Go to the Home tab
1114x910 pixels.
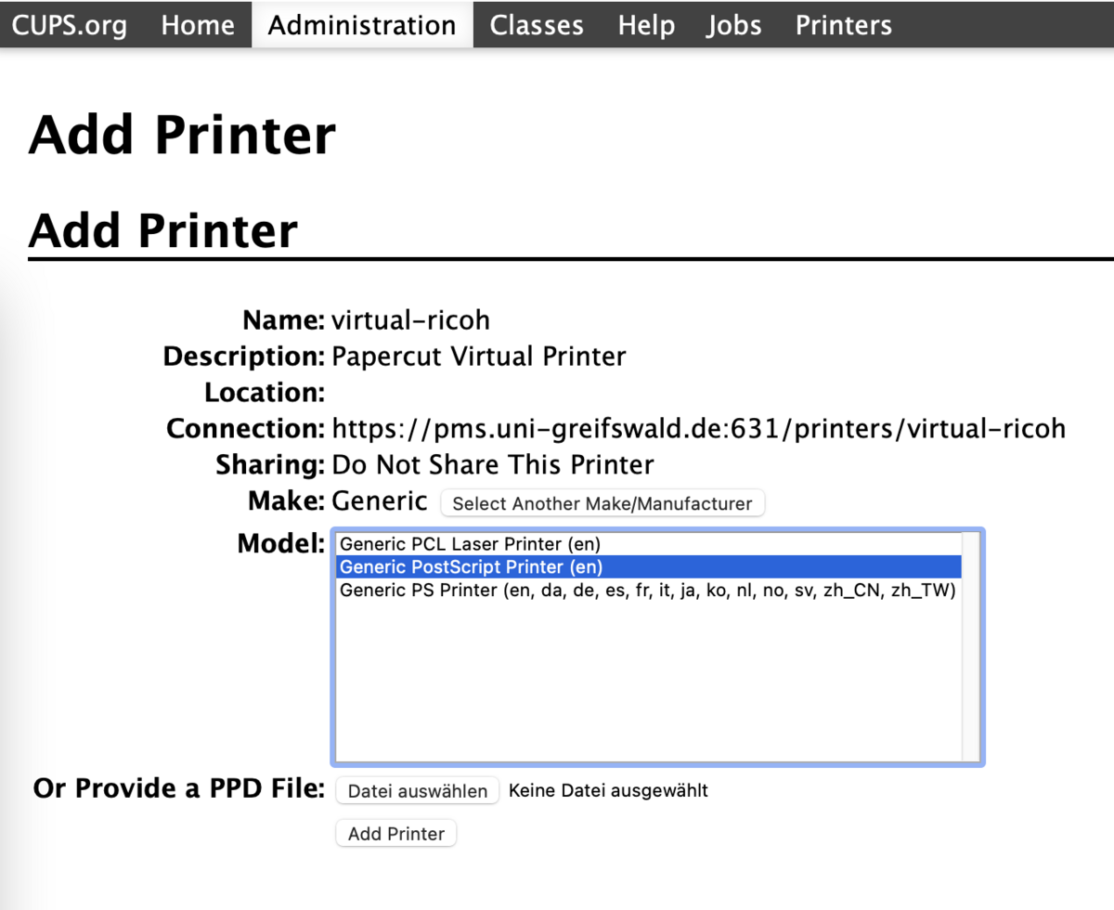tap(198, 25)
